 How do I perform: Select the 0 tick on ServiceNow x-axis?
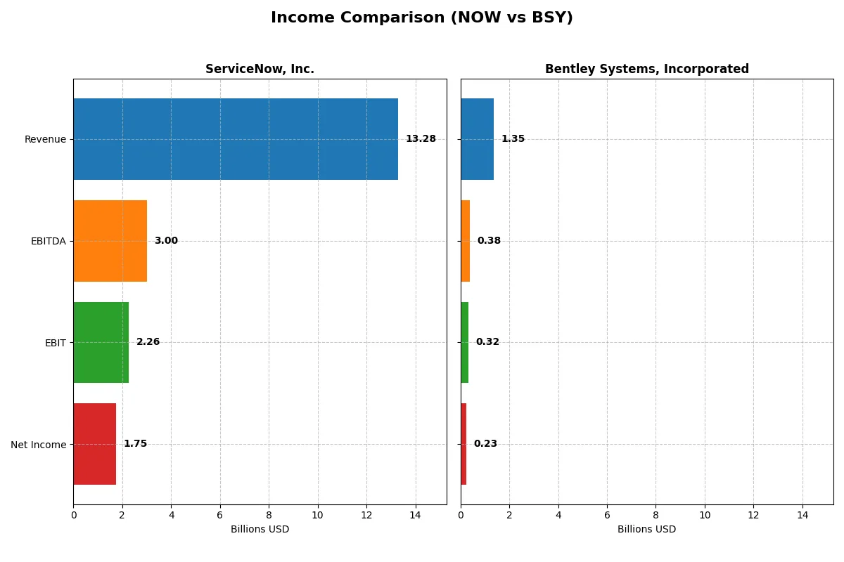(73, 515)
